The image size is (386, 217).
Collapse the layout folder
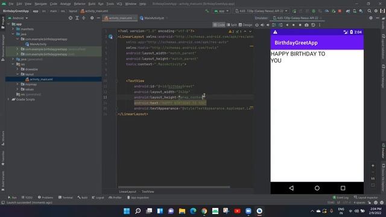(x=17, y=74)
